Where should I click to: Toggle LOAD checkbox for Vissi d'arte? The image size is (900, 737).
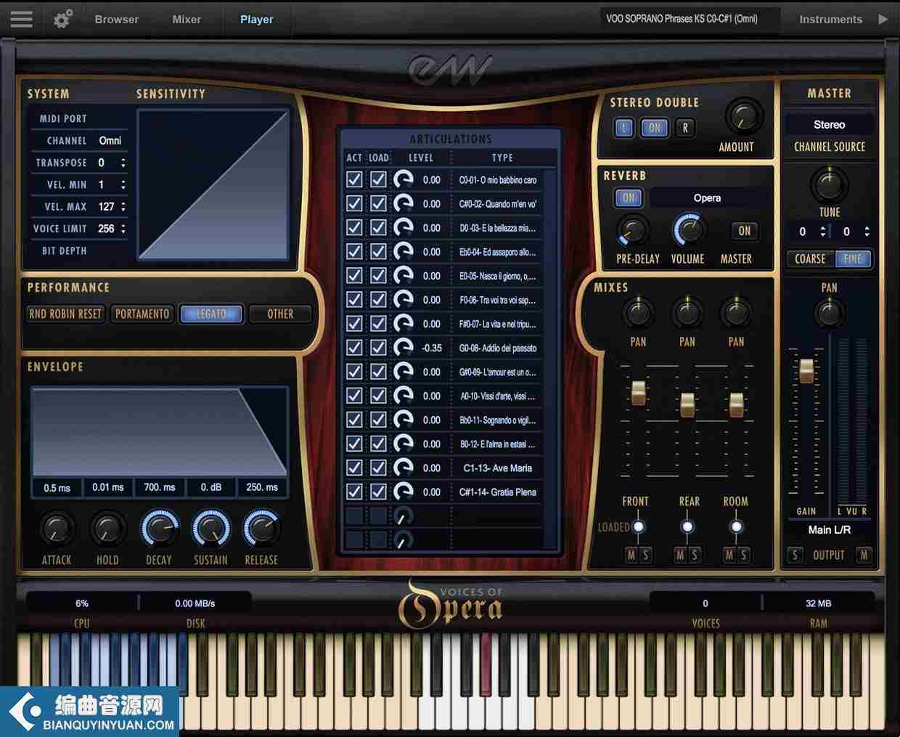[378, 396]
